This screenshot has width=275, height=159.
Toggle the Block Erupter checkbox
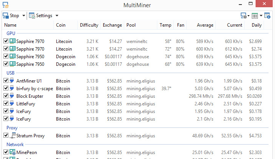coord(6,96)
